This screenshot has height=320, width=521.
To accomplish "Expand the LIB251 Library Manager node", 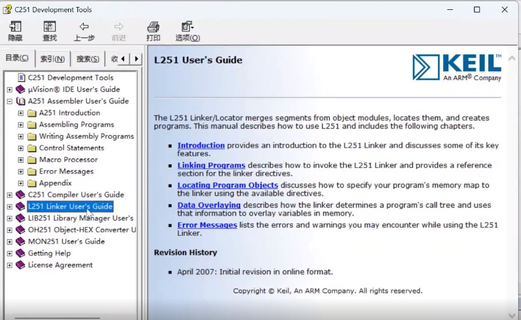I will (10, 218).
